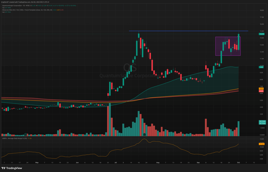Viewport: 268px width, 172px height.
Task: Click the orange 11.54 ADR value label
Action: point(261,144)
